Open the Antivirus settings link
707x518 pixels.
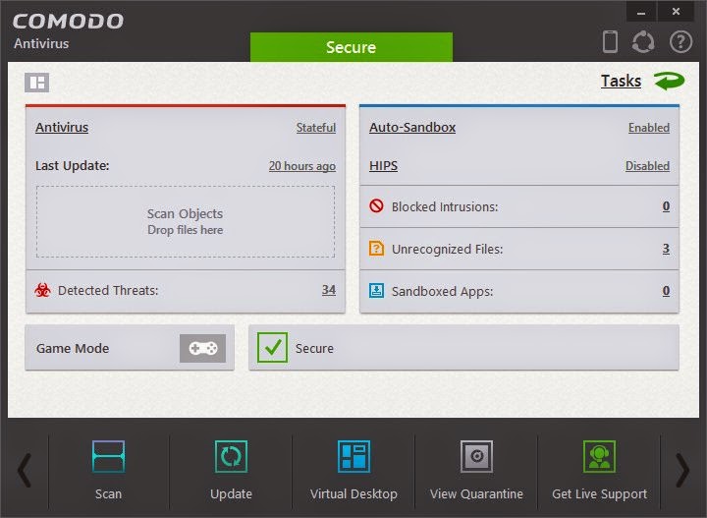pyautogui.click(x=62, y=127)
